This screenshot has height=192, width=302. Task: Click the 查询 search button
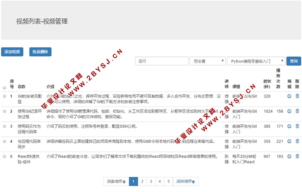pos(294,61)
